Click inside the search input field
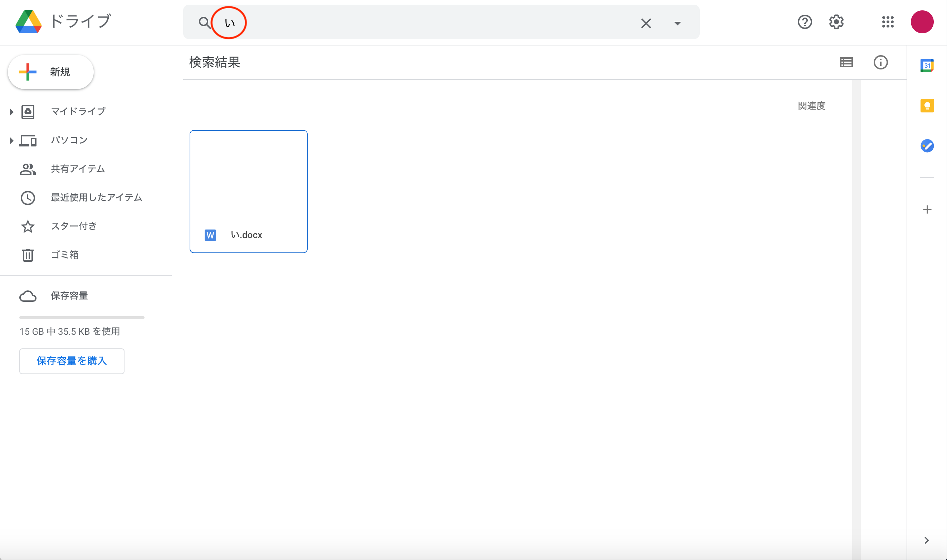The height and width of the screenshot is (560, 947). click(x=426, y=23)
